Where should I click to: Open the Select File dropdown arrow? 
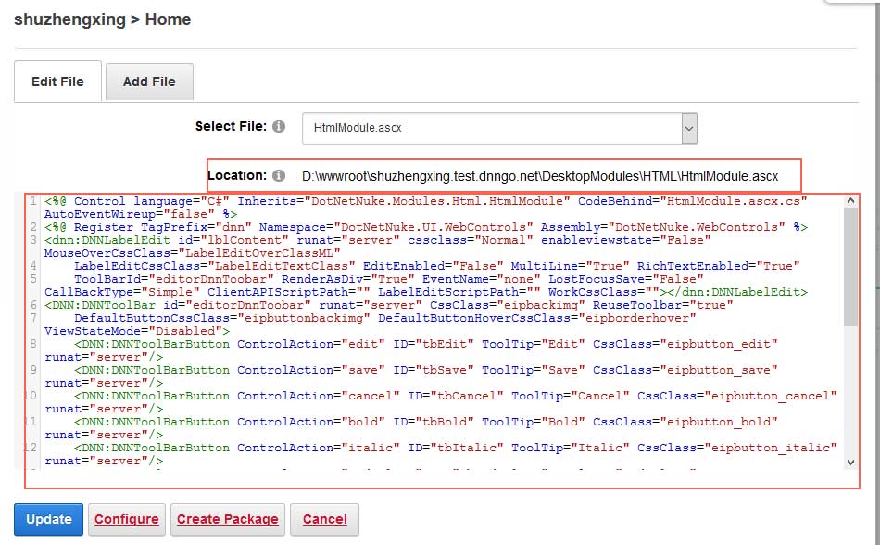coord(689,129)
